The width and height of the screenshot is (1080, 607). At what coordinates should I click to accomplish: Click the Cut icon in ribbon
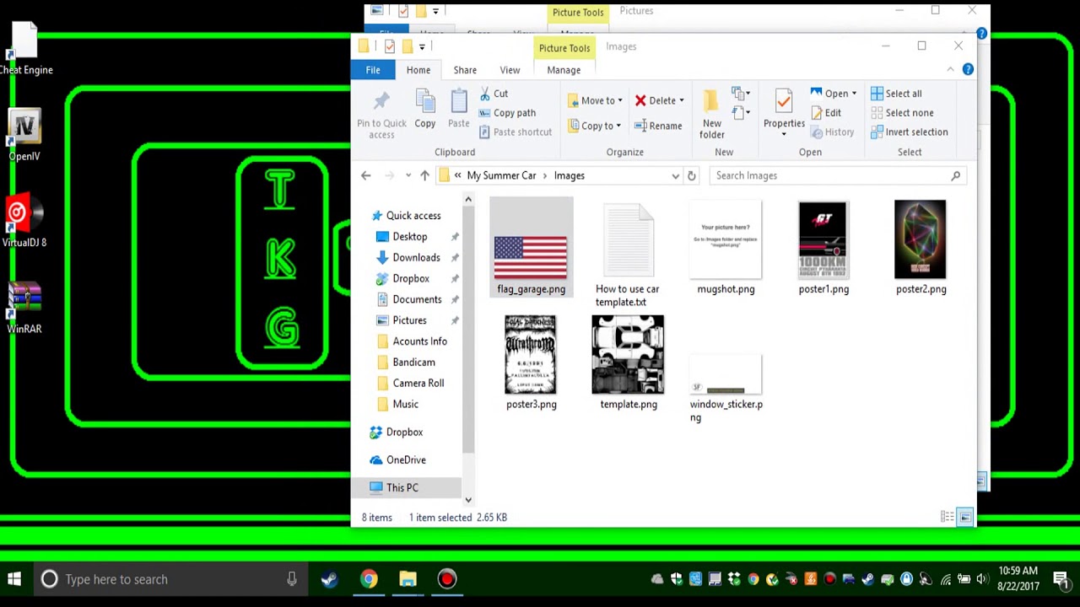pos(486,94)
